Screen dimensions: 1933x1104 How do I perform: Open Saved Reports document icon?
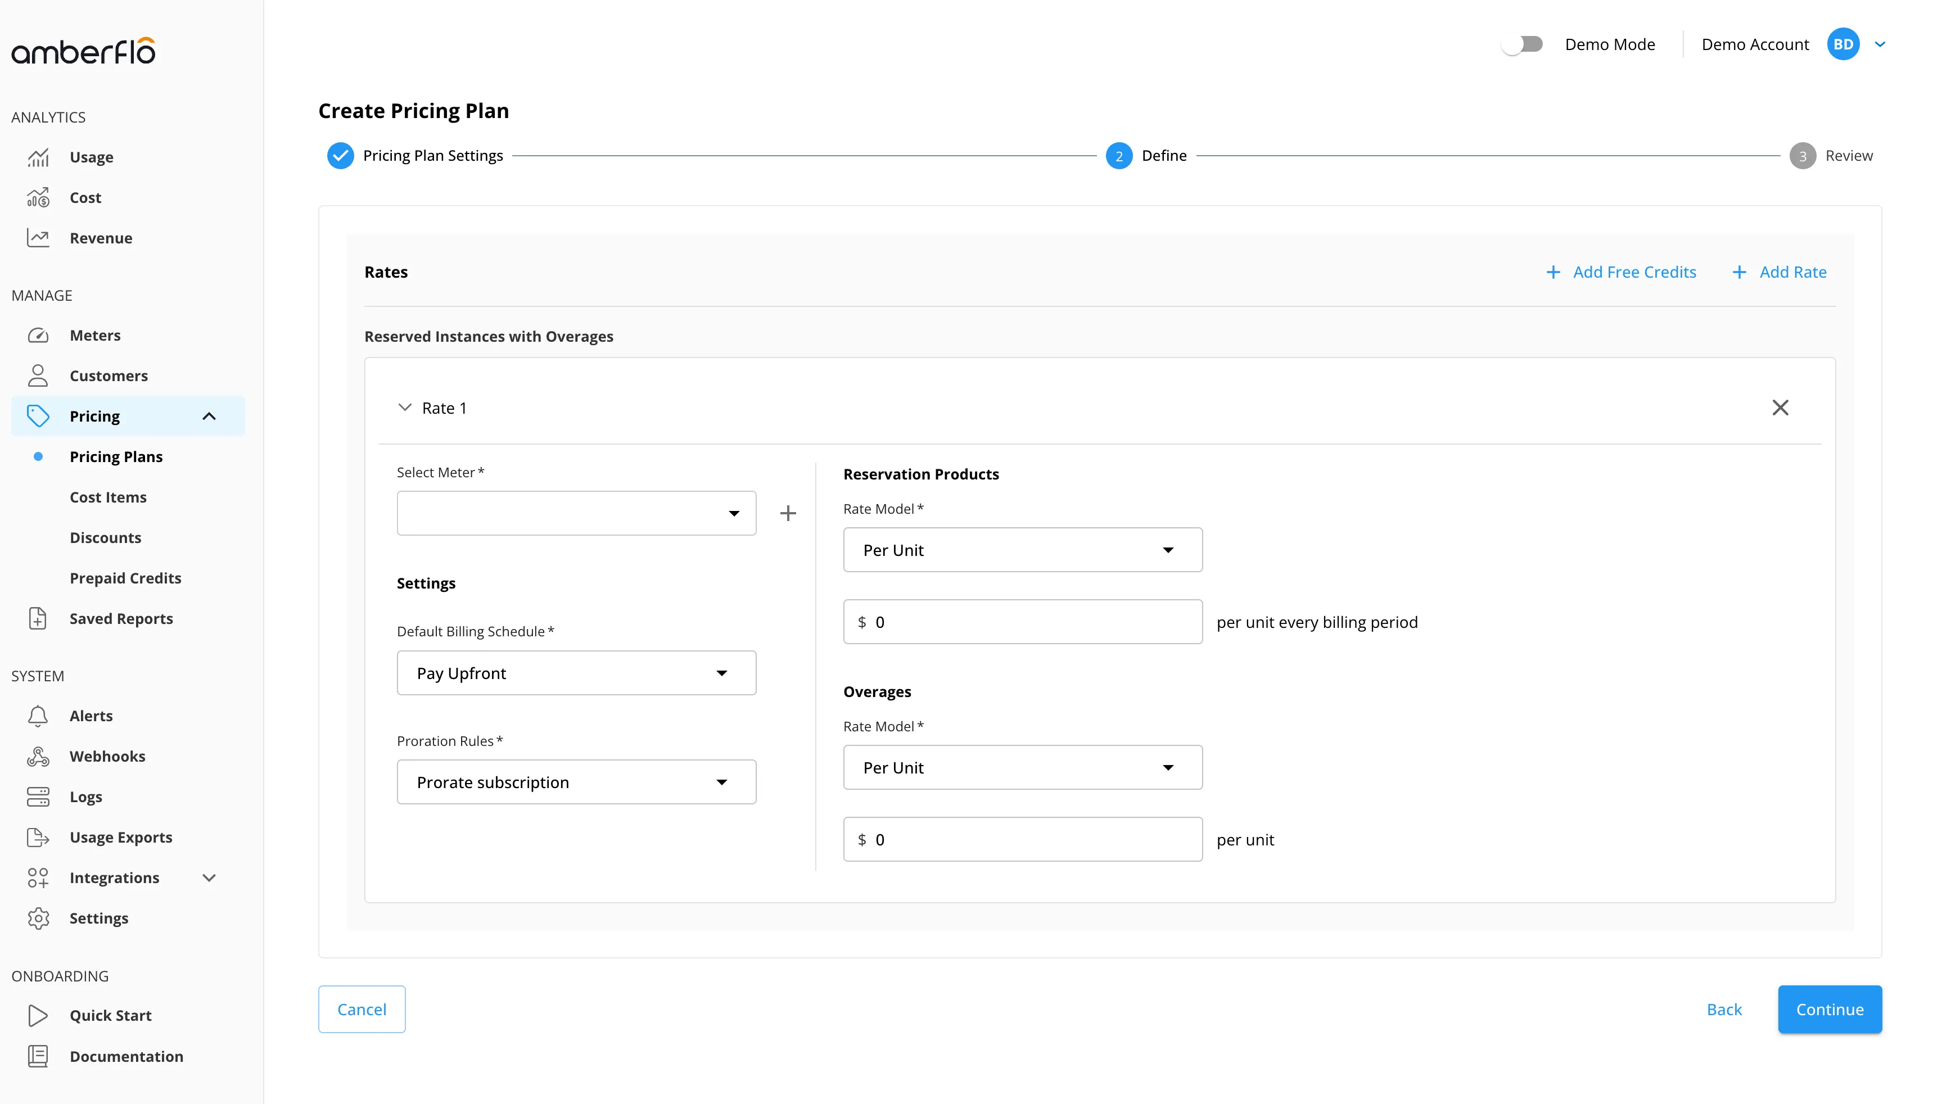point(38,618)
